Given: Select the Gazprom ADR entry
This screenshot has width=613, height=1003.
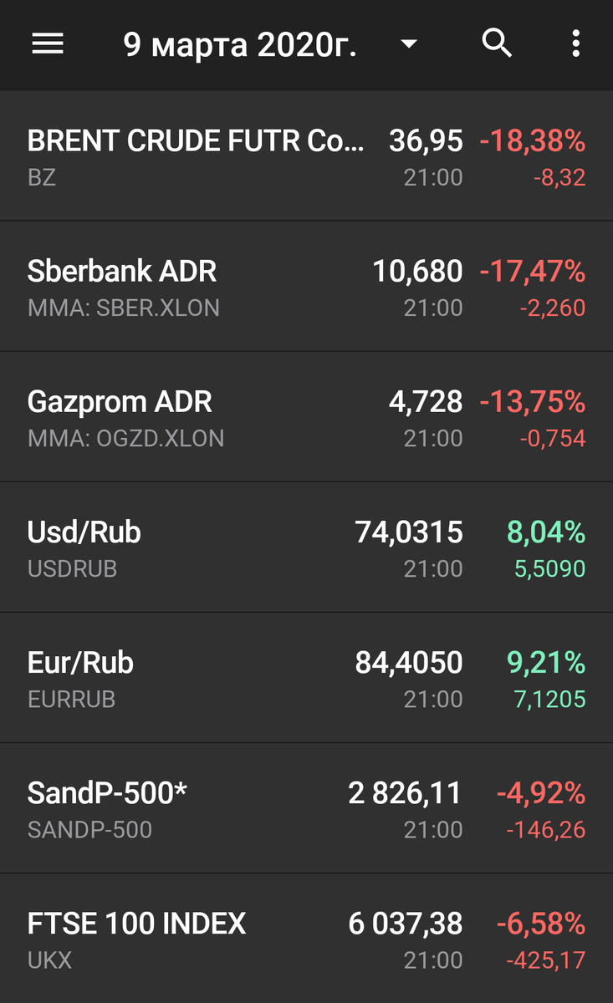Looking at the screenshot, I should tap(306, 416).
